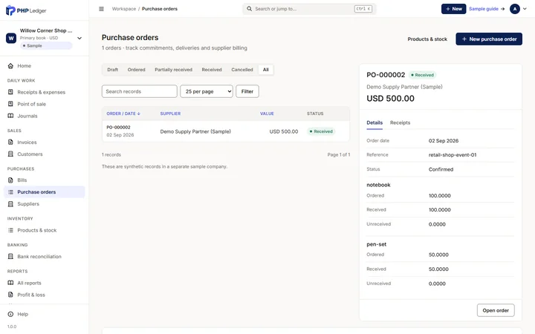Click the Profit & loss icon

coord(10,295)
